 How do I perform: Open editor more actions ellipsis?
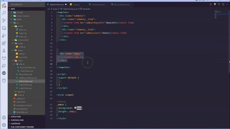tap(227, 4)
